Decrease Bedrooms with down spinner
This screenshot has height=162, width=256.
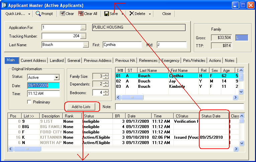(106, 94)
